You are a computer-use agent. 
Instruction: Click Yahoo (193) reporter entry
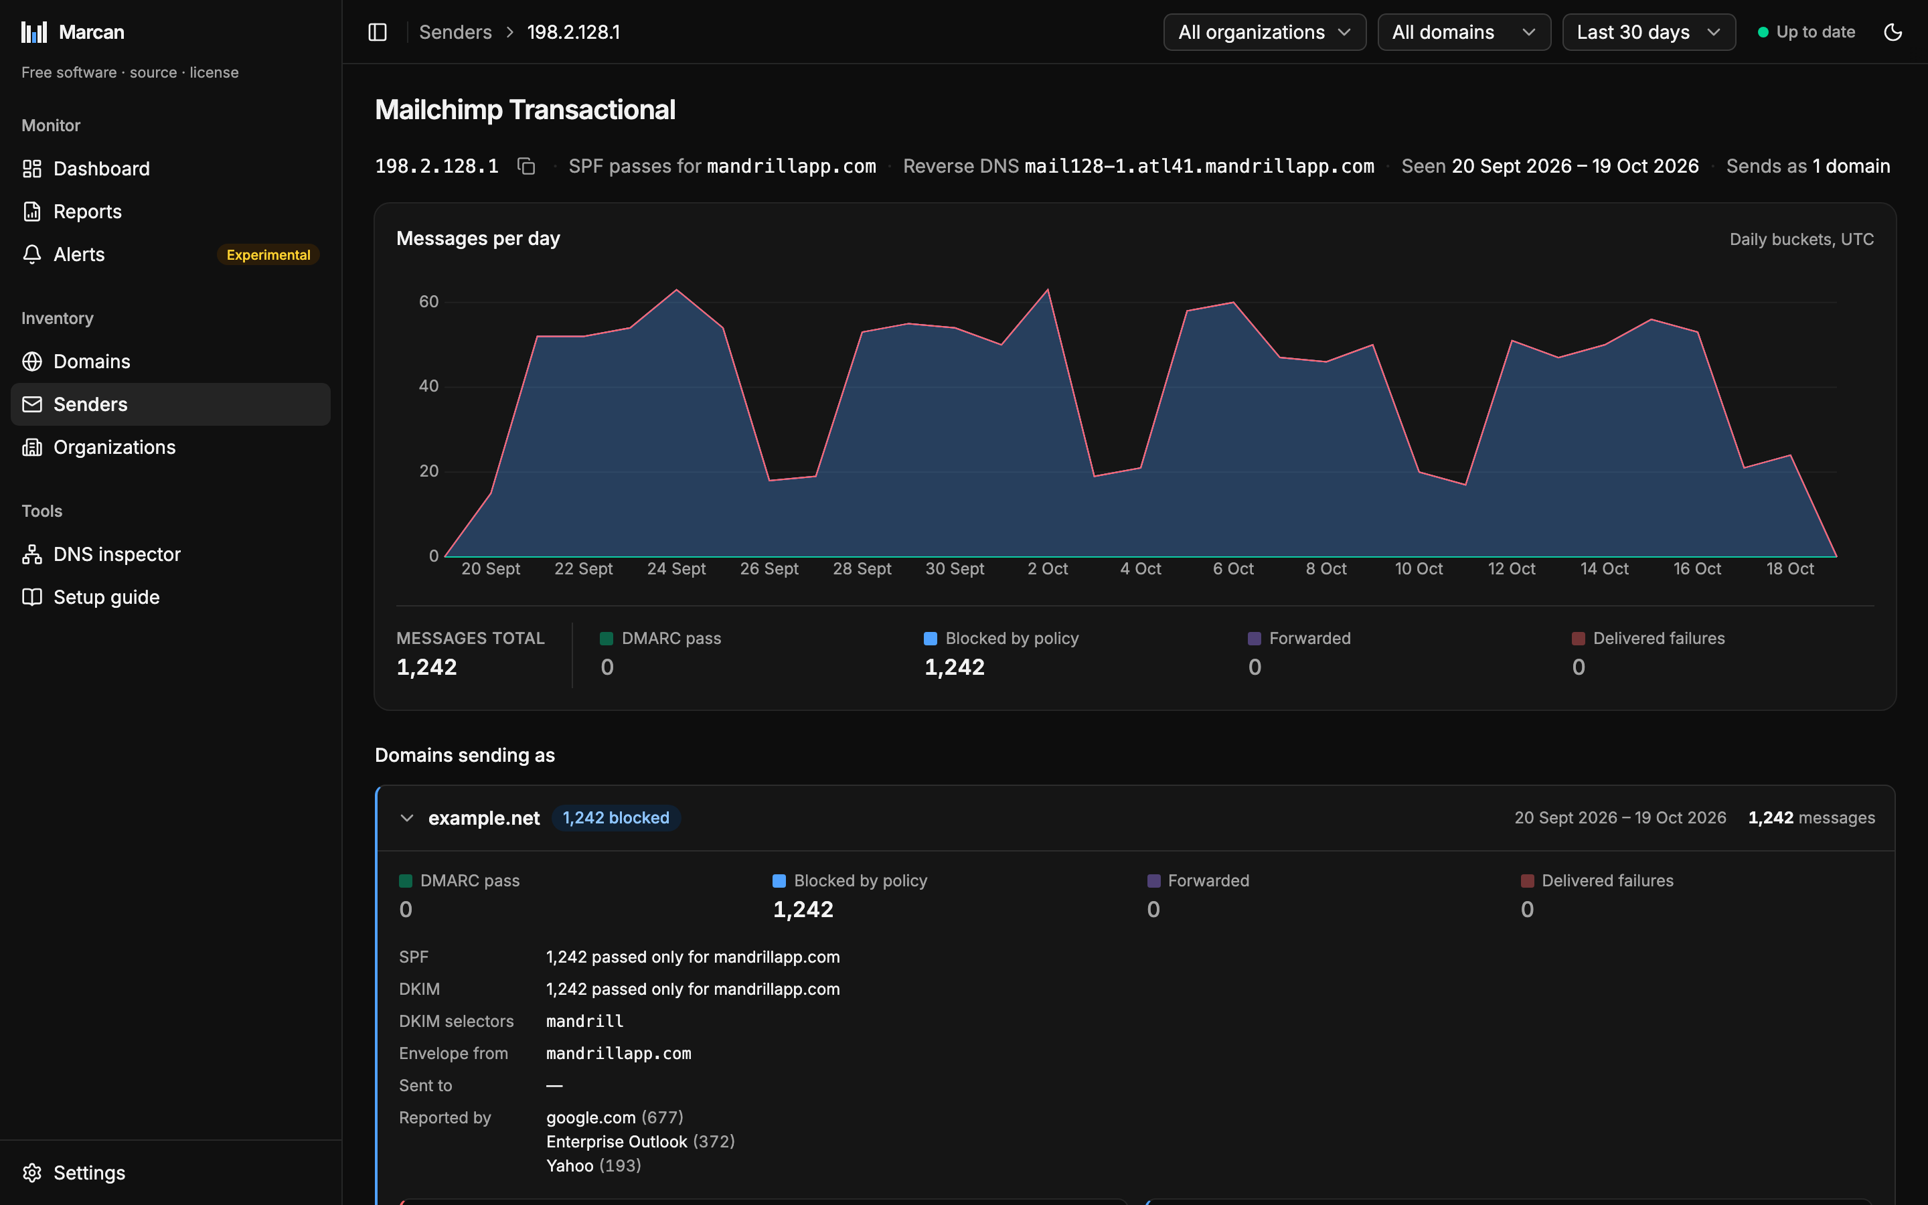[594, 1165]
